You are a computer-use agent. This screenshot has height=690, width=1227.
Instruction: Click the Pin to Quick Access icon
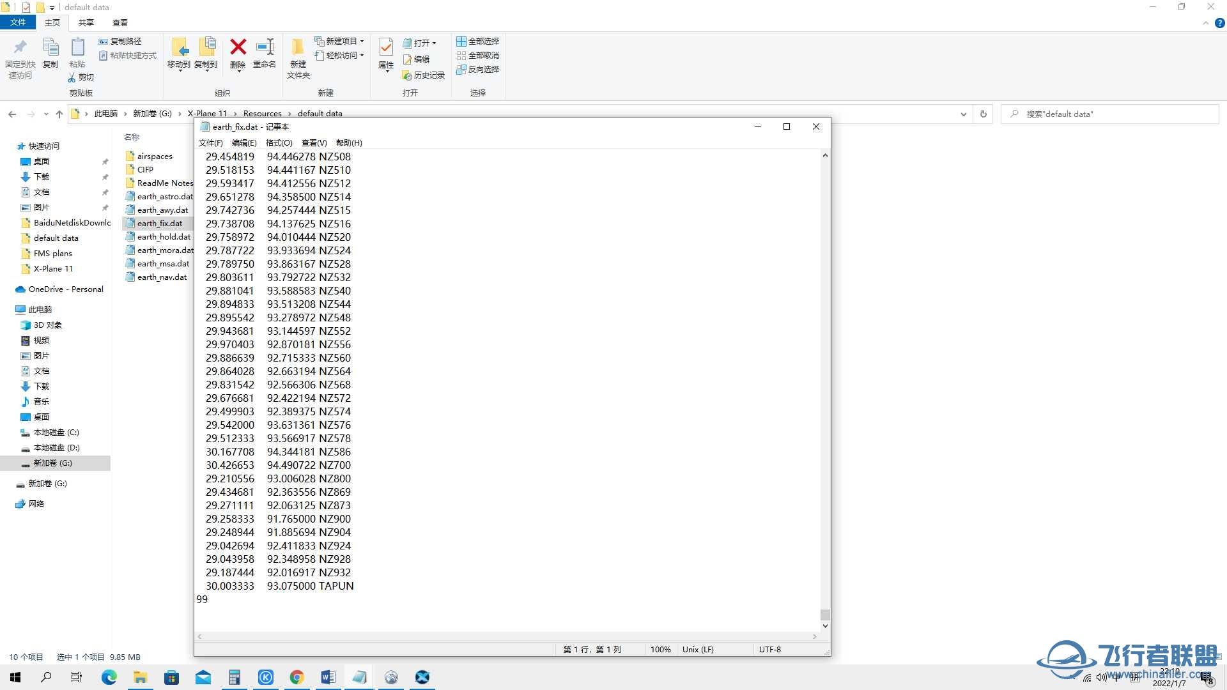pyautogui.click(x=20, y=48)
